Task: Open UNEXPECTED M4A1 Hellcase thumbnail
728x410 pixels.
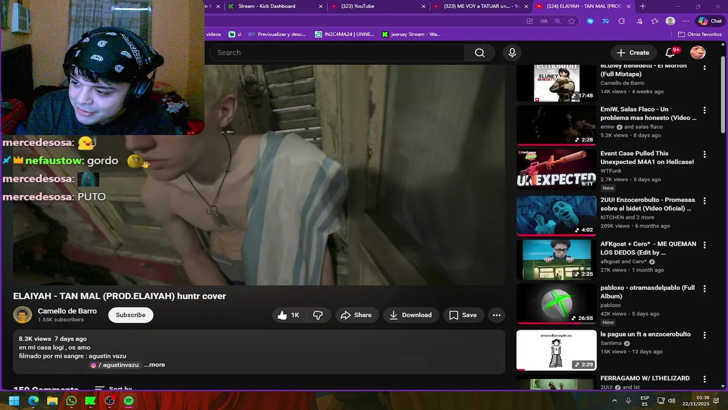Action: (x=556, y=169)
